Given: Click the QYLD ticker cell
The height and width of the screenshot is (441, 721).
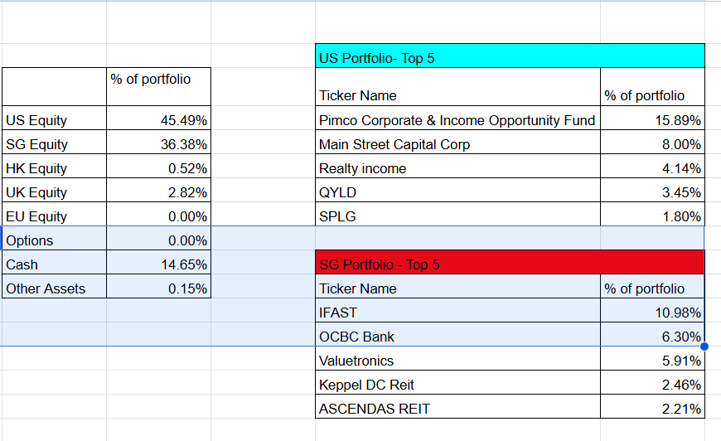Looking at the screenshot, I should (x=457, y=192).
